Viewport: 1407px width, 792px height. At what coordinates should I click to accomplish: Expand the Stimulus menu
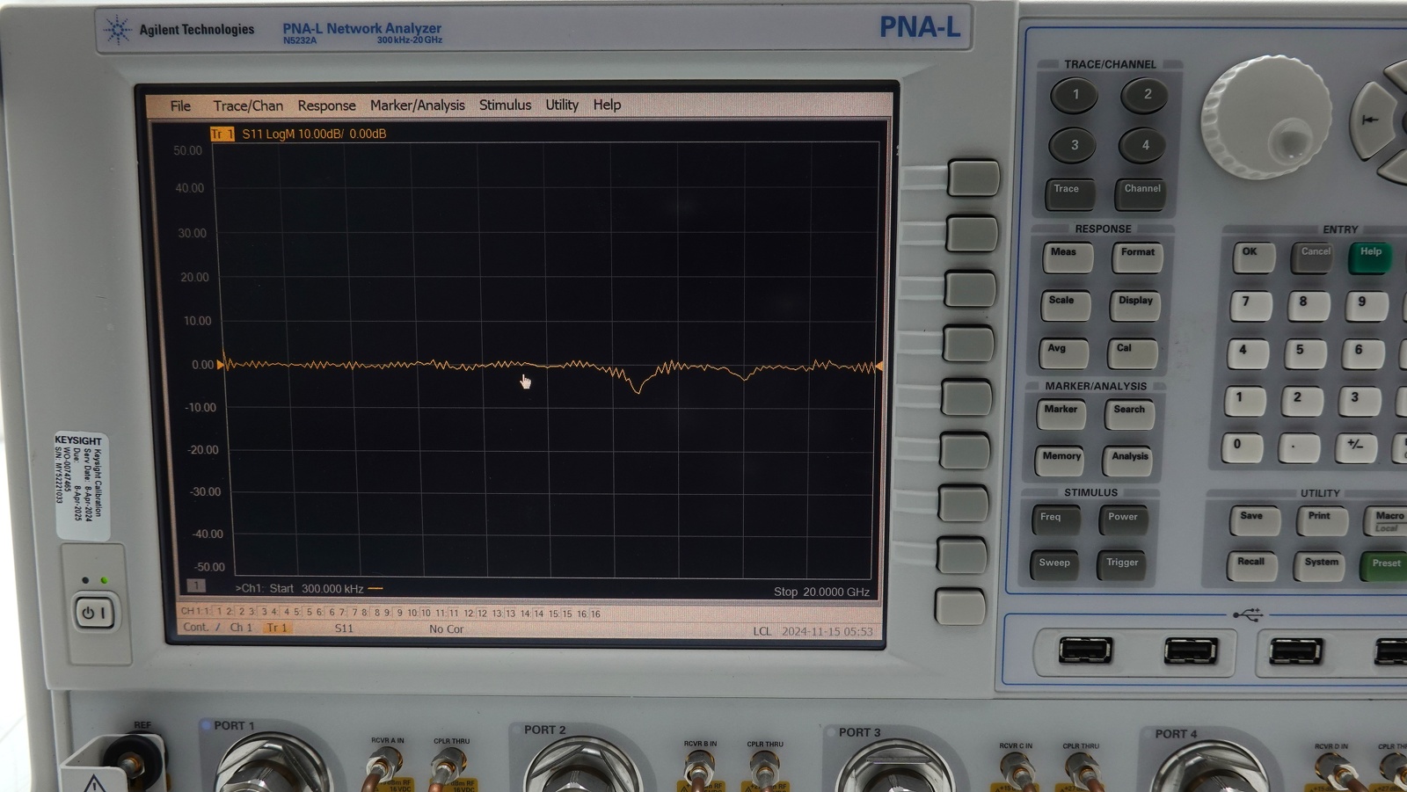point(505,105)
